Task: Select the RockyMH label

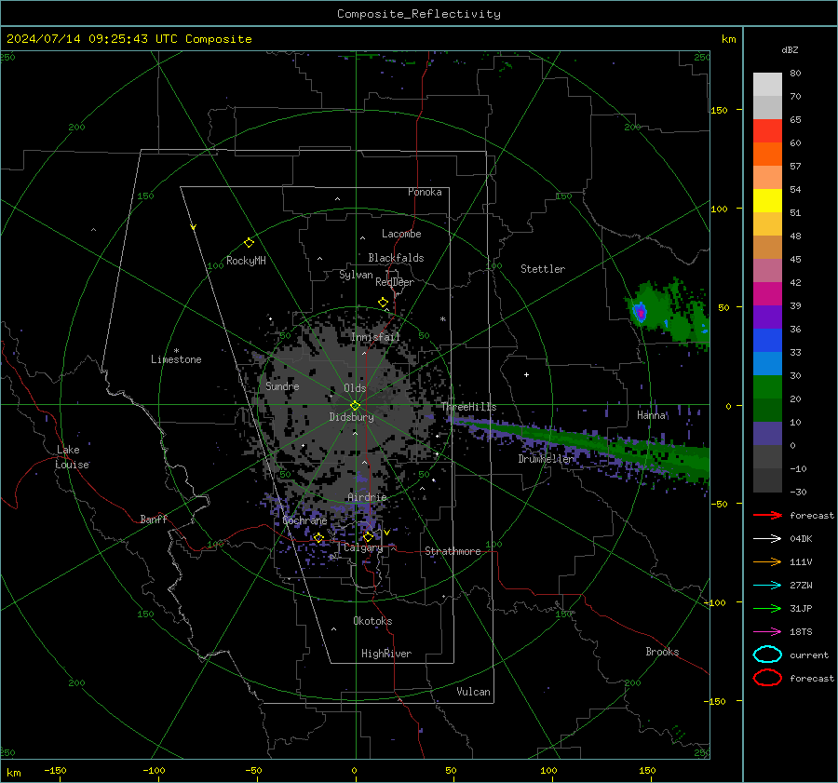Action: point(246,261)
